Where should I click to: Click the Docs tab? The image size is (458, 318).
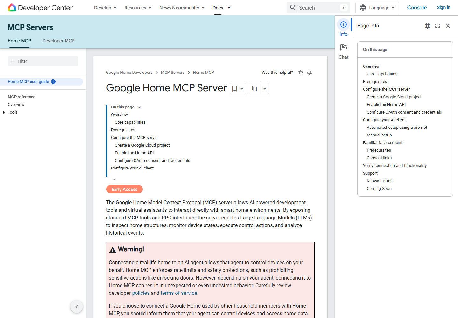click(x=218, y=8)
